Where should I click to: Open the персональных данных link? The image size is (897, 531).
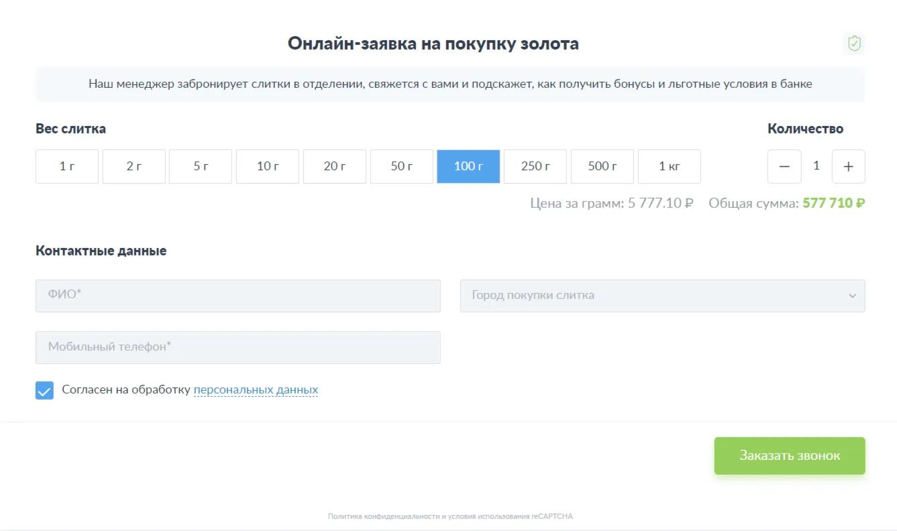(x=256, y=390)
